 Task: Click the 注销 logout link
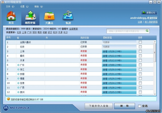click(x=140, y=22)
